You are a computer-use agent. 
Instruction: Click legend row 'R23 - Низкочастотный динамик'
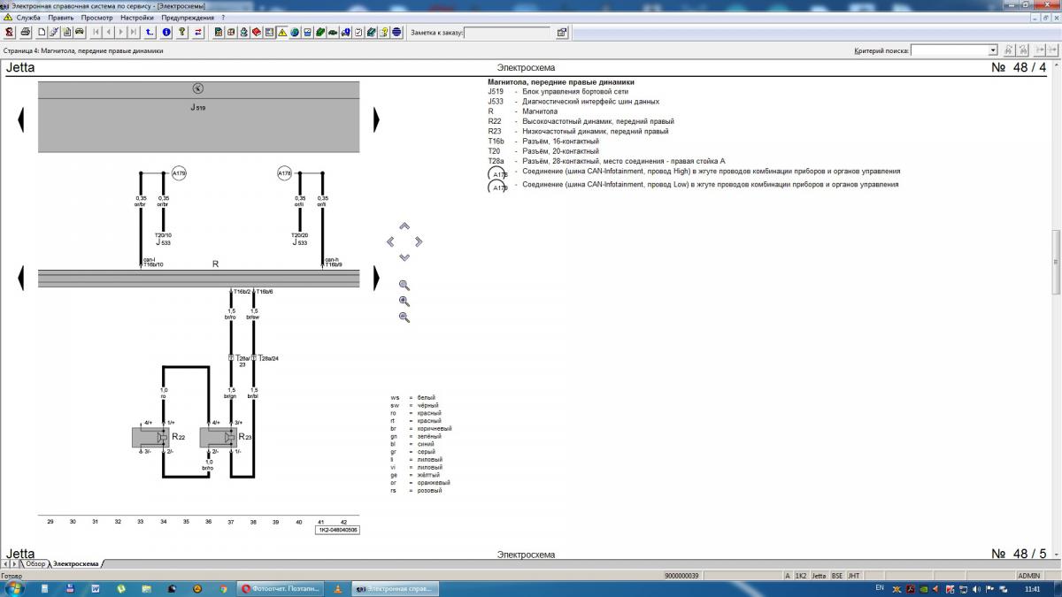(578, 131)
